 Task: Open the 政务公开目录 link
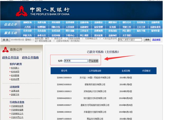point(11,57)
